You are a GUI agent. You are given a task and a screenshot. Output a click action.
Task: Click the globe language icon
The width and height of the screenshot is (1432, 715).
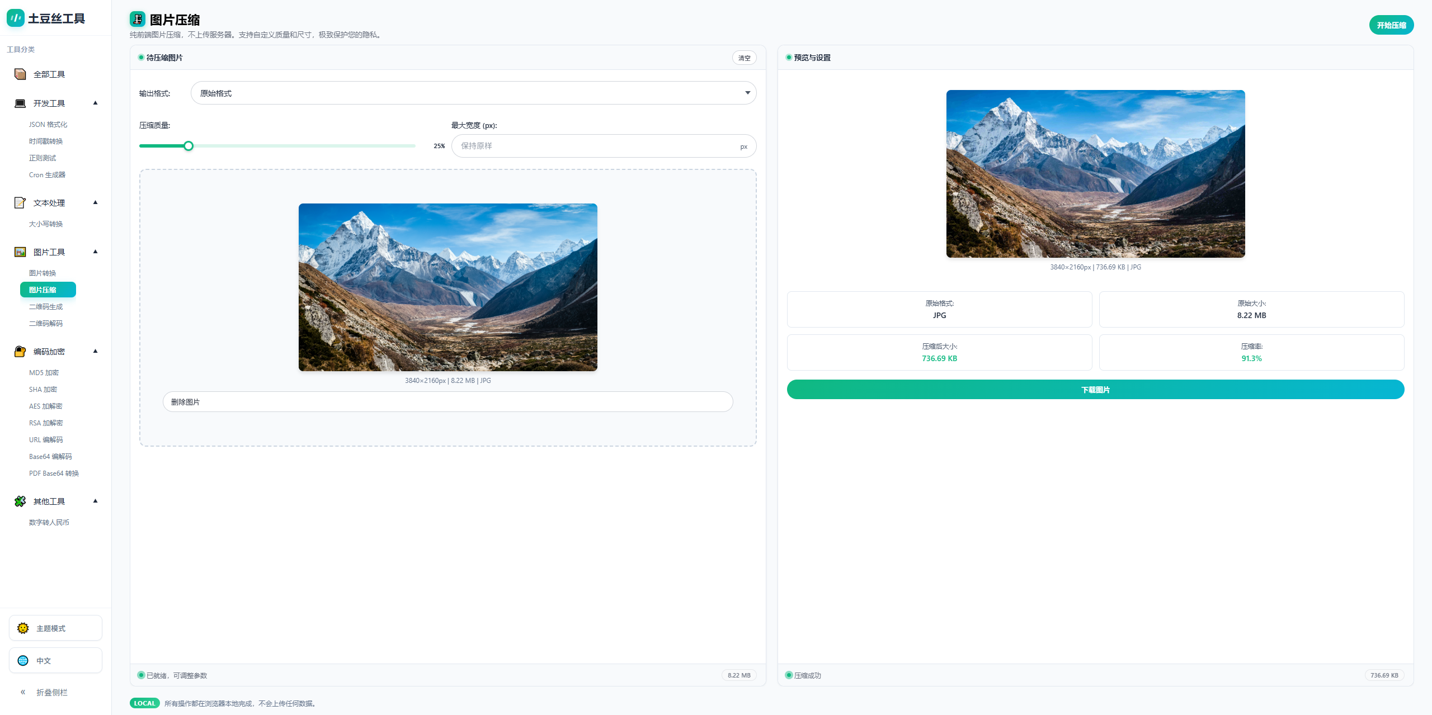point(23,661)
